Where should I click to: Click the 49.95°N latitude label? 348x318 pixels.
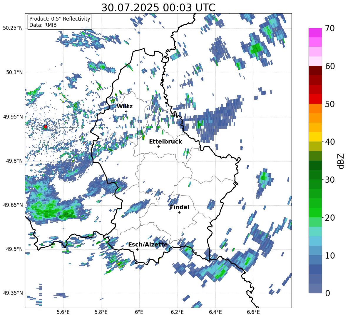13,117
